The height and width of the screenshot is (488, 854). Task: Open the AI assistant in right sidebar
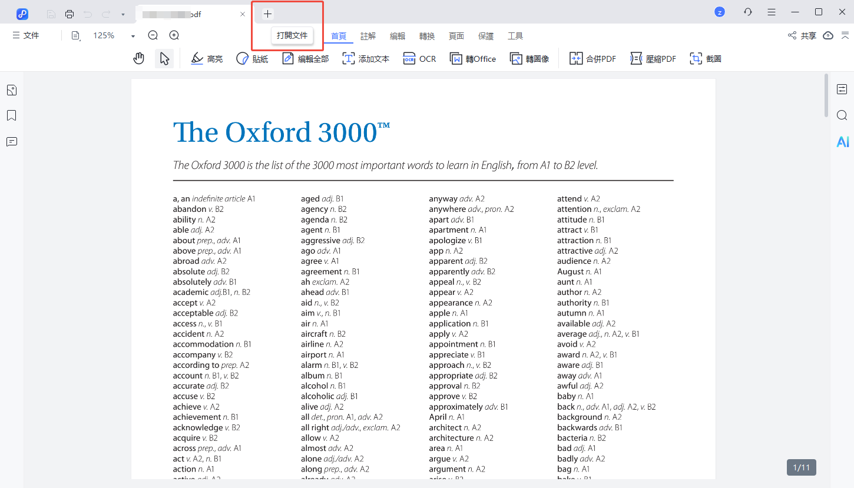[843, 141]
